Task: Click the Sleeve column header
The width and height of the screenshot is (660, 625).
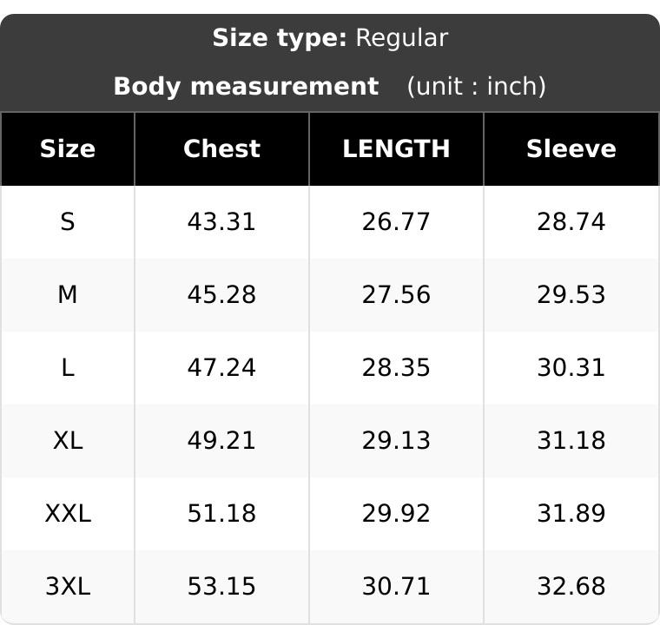Action: click(571, 149)
